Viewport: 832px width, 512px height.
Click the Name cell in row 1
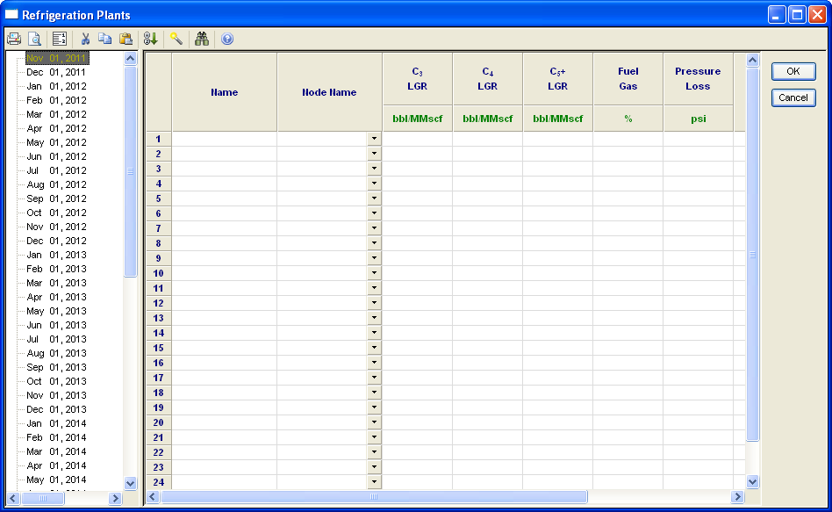coord(224,139)
